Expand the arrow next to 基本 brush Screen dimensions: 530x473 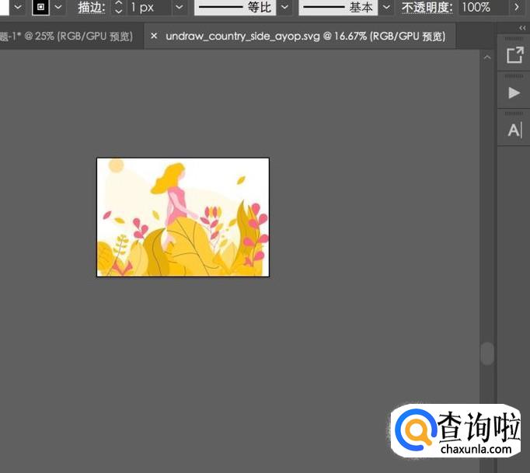coord(387,7)
